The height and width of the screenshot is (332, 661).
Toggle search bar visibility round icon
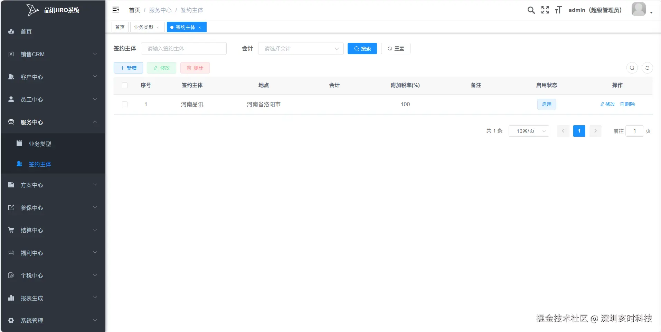[x=632, y=68]
